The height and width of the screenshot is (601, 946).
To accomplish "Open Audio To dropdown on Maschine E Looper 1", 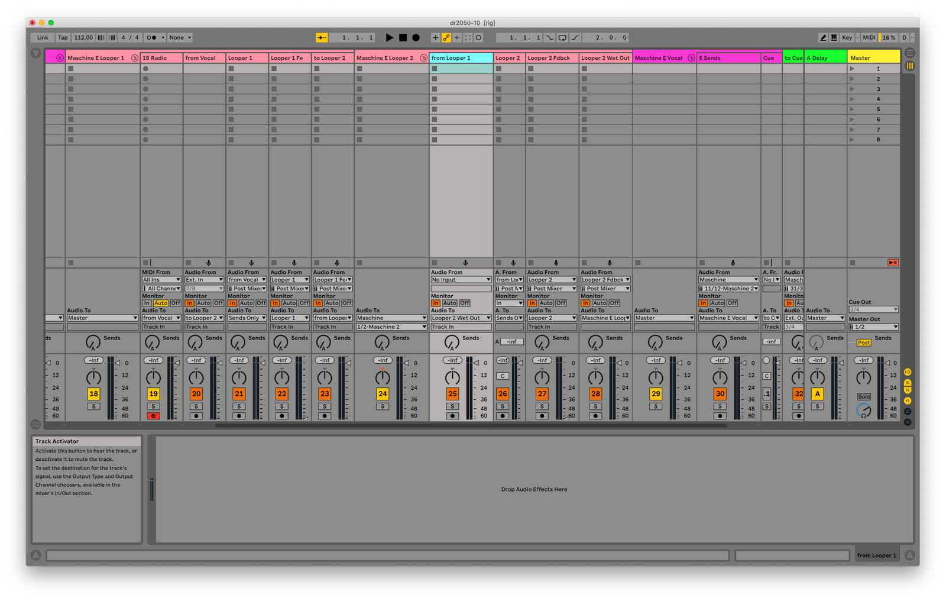I will [102, 318].
